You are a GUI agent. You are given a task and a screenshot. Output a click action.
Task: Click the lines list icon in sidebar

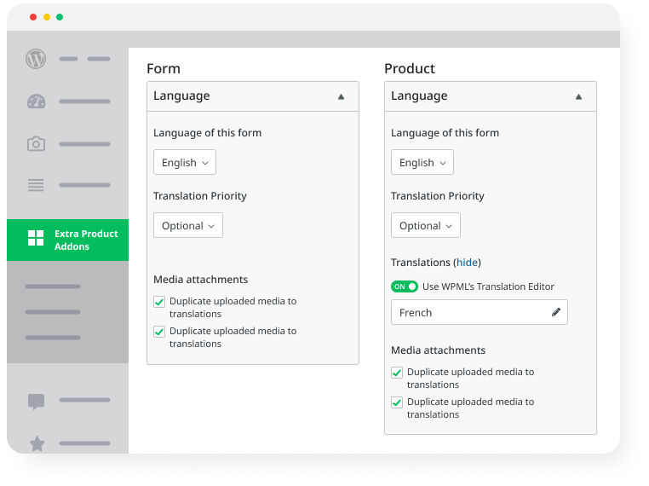click(36, 185)
